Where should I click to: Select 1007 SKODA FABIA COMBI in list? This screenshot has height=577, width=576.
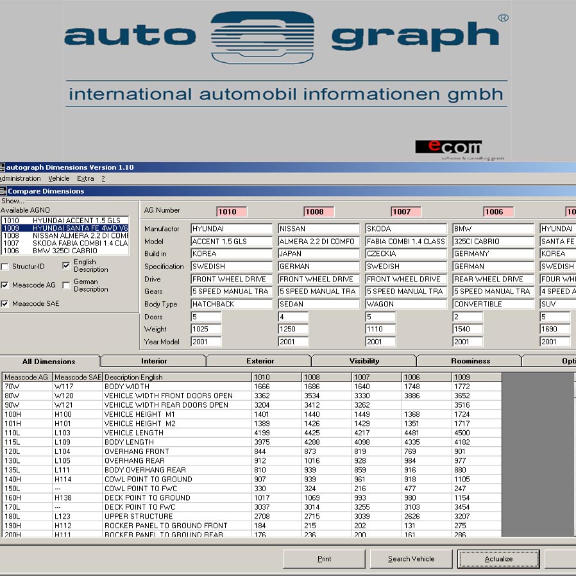(x=65, y=243)
